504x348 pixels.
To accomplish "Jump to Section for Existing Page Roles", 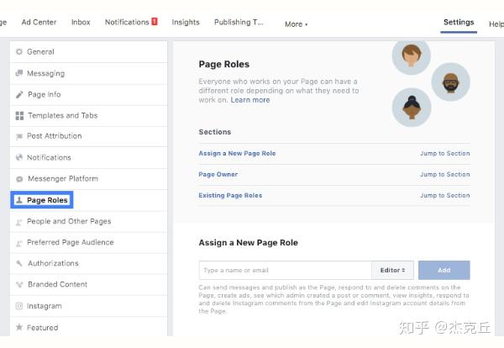I will [x=445, y=195].
